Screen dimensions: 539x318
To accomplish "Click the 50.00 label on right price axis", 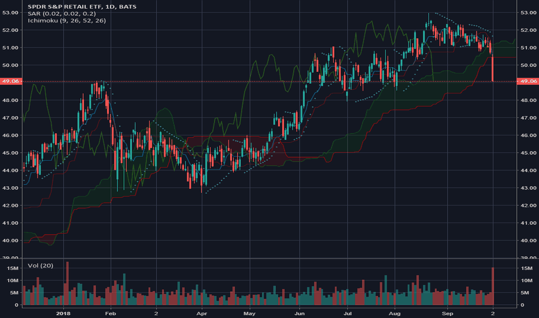I will (529, 65).
